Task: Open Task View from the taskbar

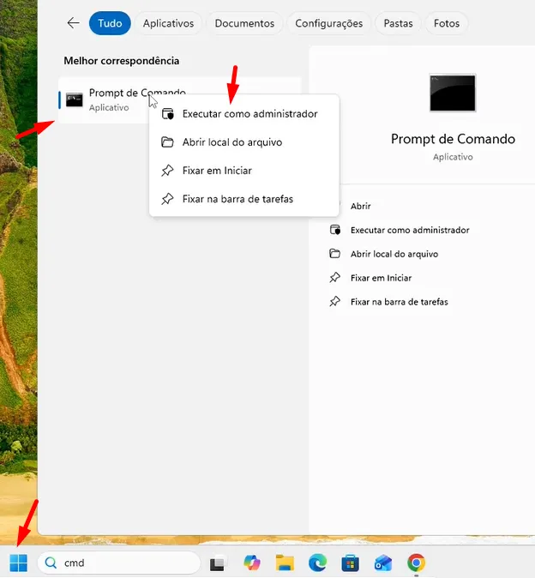Action: [218, 563]
